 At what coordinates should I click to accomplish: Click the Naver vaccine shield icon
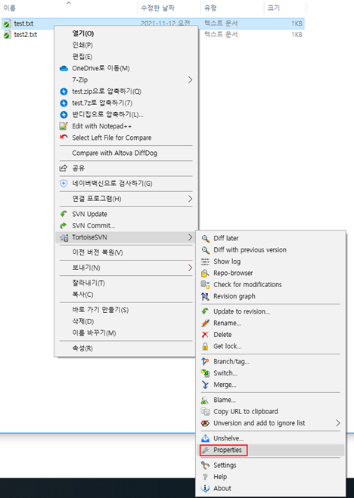64,184
